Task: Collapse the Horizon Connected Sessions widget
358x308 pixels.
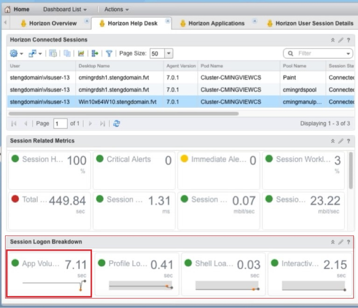Action: click(333, 40)
